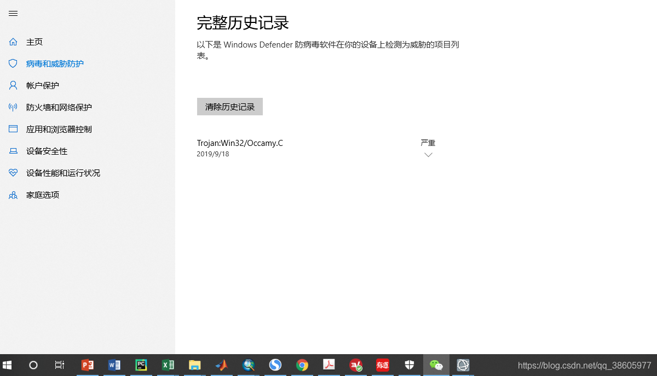Open the hamburger navigation menu
This screenshot has width=657, height=376.
(13, 14)
